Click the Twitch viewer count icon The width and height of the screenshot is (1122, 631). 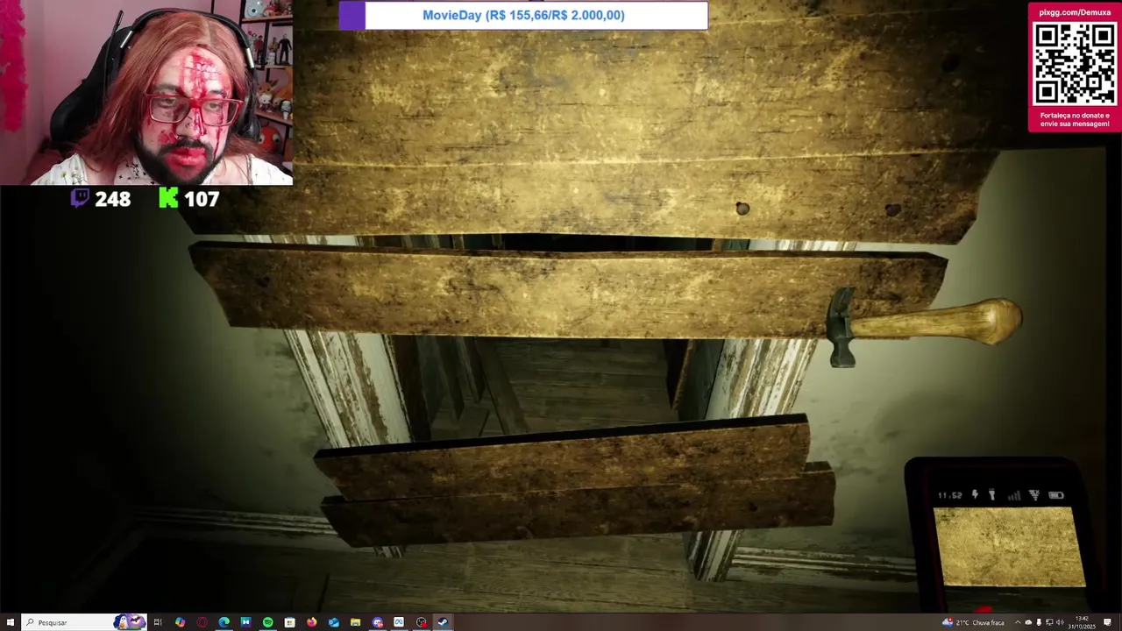pyautogui.click(x=80, y=198)
